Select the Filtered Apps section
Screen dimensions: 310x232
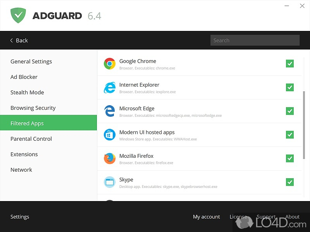coord(48,123)
